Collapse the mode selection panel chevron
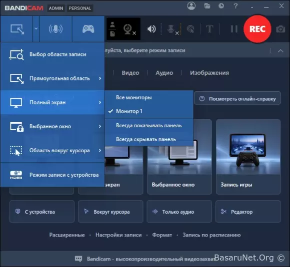 (x=280, y=50)
